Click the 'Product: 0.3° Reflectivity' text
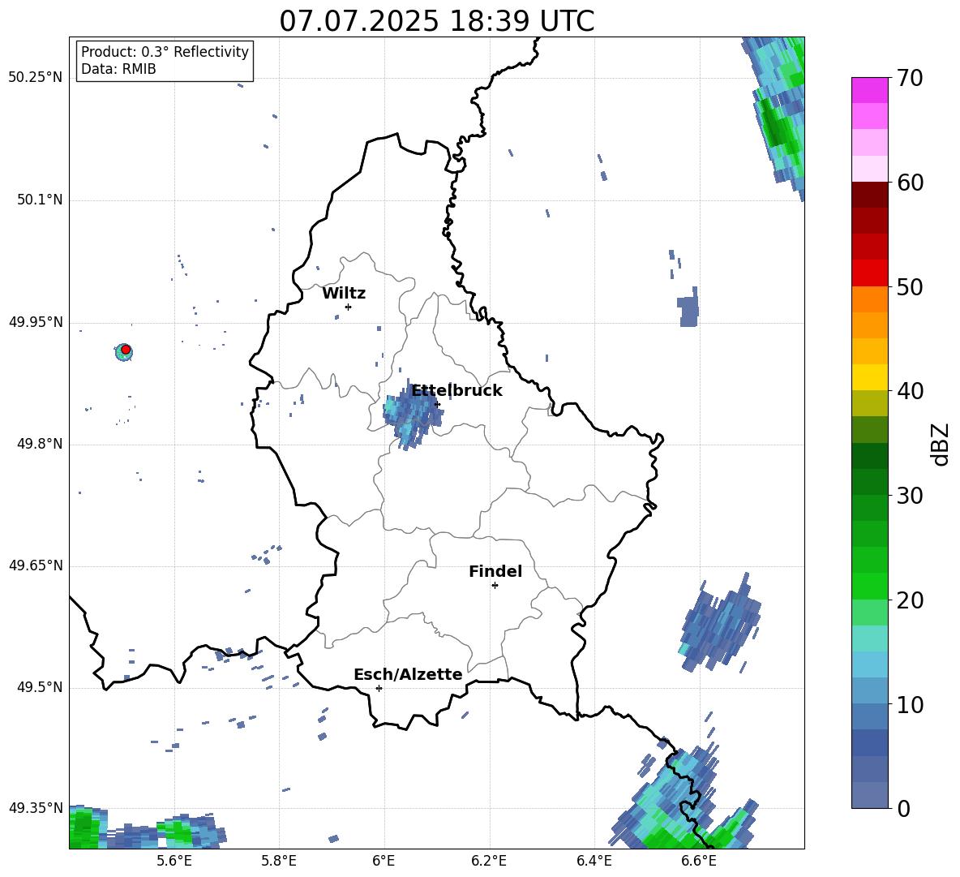This screenshot has width=960, height=877. (165, 52)
